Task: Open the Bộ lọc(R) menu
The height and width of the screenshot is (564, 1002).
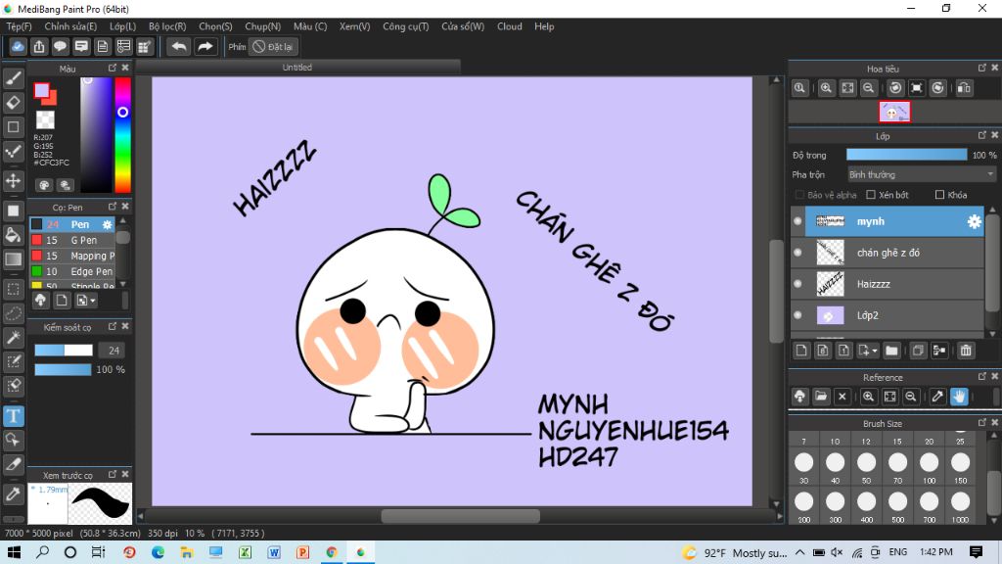Action: pyautogui.click(x=167, y=26)
